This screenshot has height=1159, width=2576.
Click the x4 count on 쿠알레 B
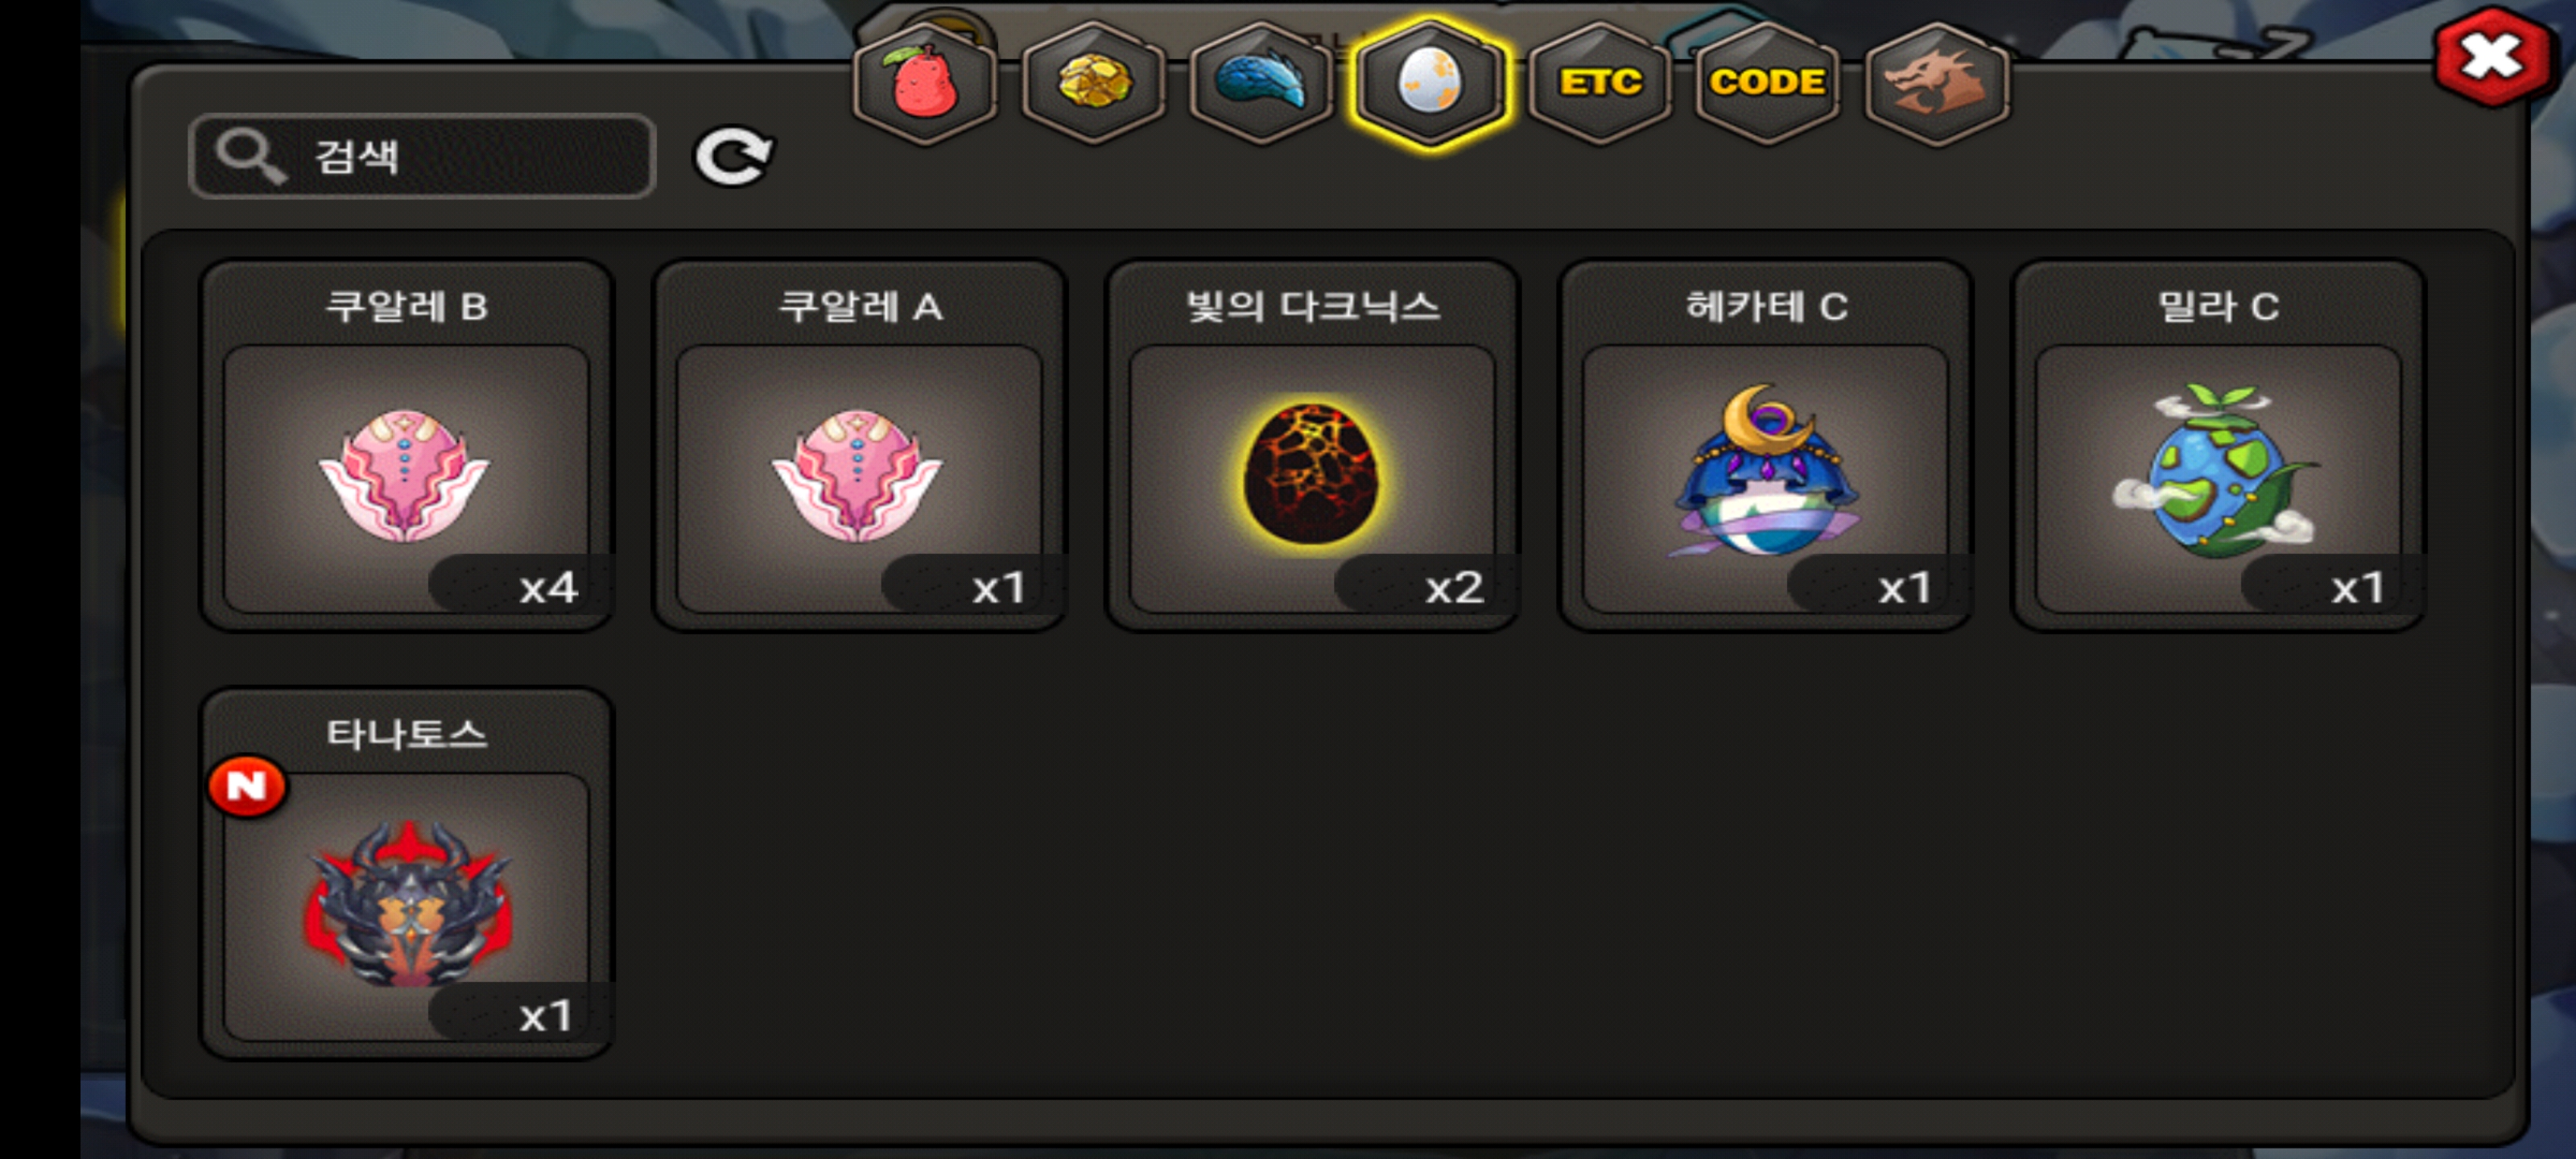[x=547, y=587]
